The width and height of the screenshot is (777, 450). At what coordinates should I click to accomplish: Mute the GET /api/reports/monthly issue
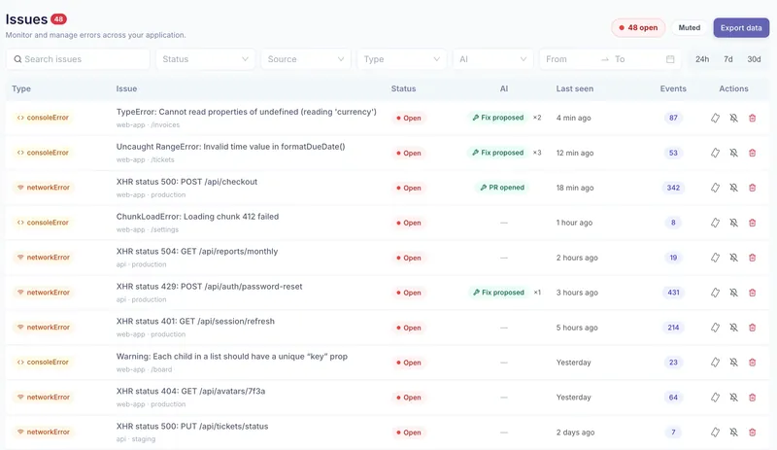734,258
